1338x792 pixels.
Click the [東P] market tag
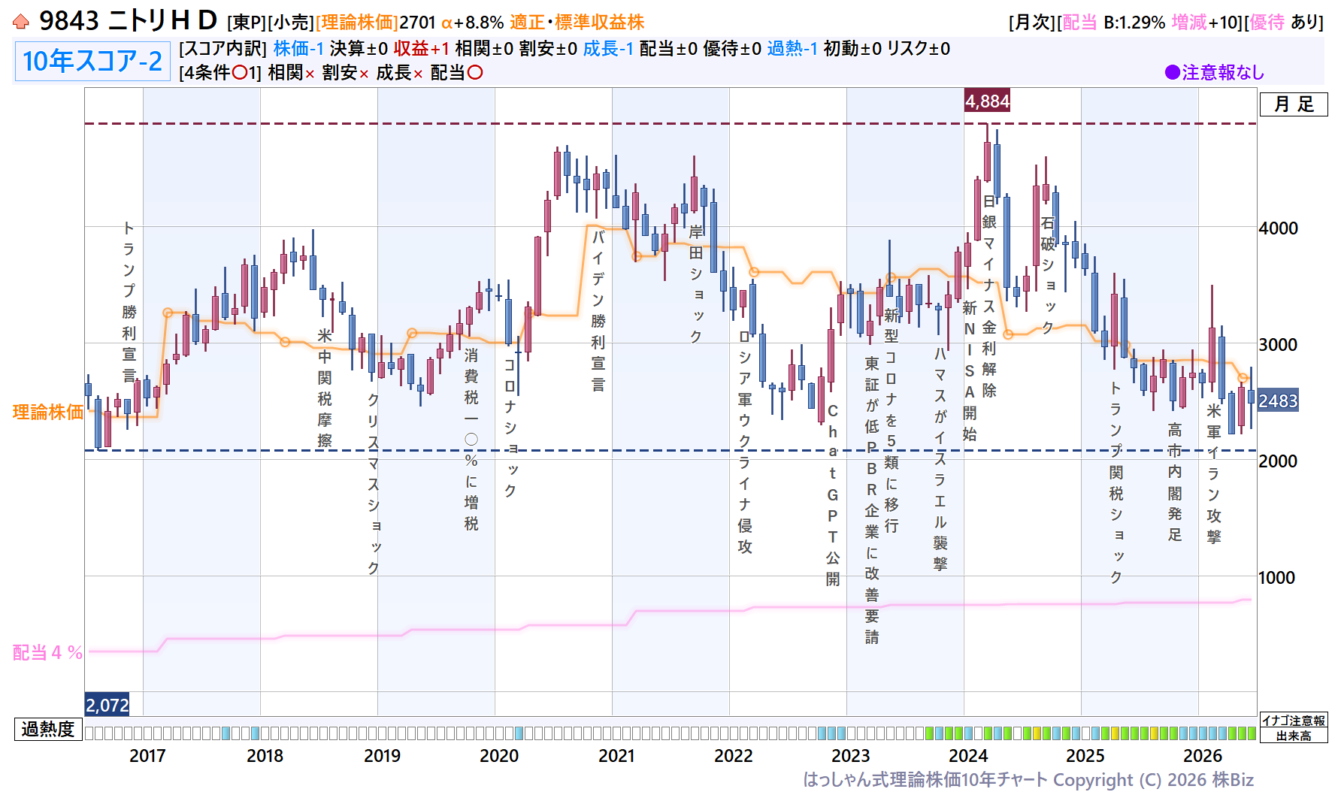(247, 23)
